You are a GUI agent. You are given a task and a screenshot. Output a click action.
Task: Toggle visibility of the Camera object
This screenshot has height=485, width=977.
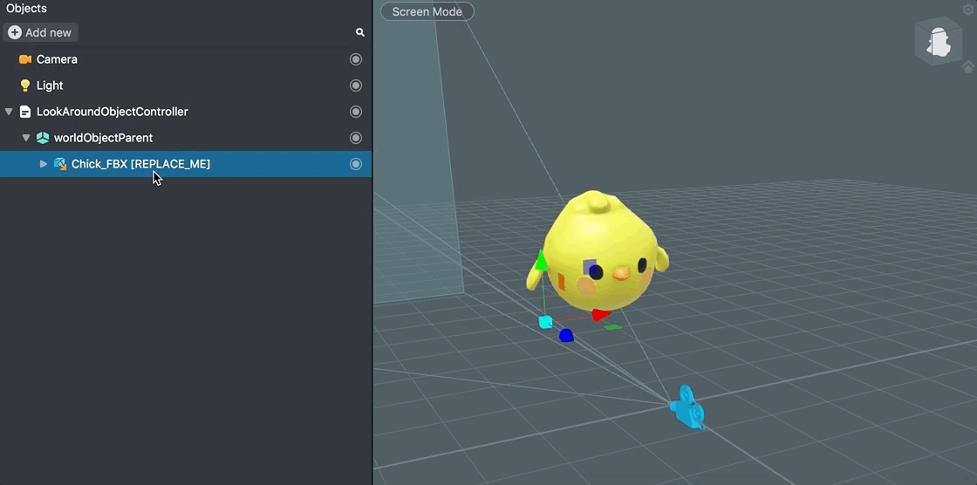pos(355,59)
